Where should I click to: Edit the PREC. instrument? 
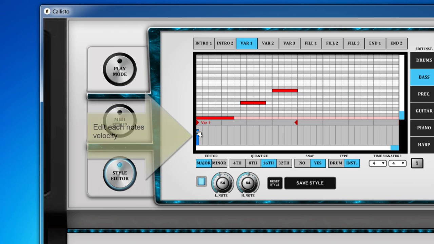click(x=422, y=94)
